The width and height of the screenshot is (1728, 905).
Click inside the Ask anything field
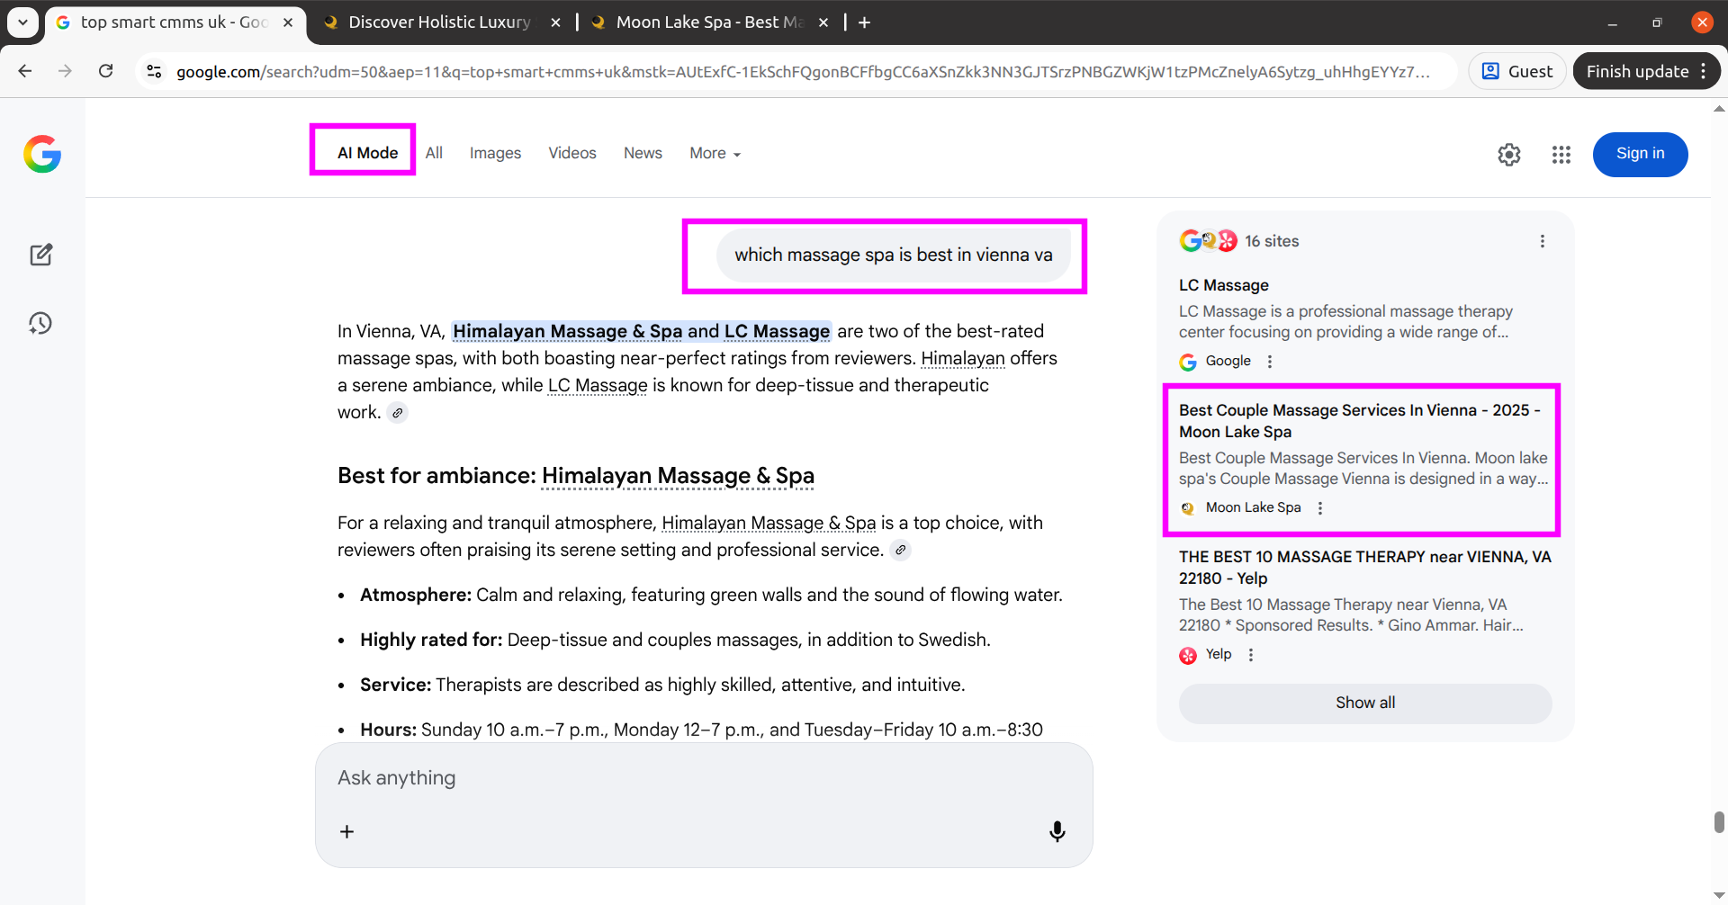630,777
